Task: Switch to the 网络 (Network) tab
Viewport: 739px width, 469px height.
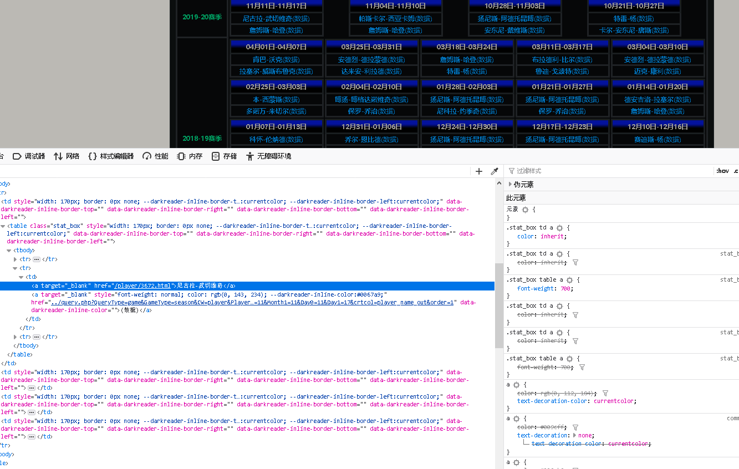Action: tap(66, 156)
